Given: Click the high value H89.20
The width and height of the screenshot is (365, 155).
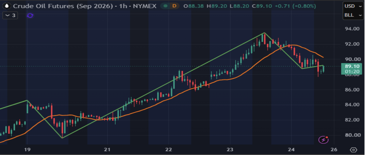Looking at the screenshot, I should click(x=217, y=6).
